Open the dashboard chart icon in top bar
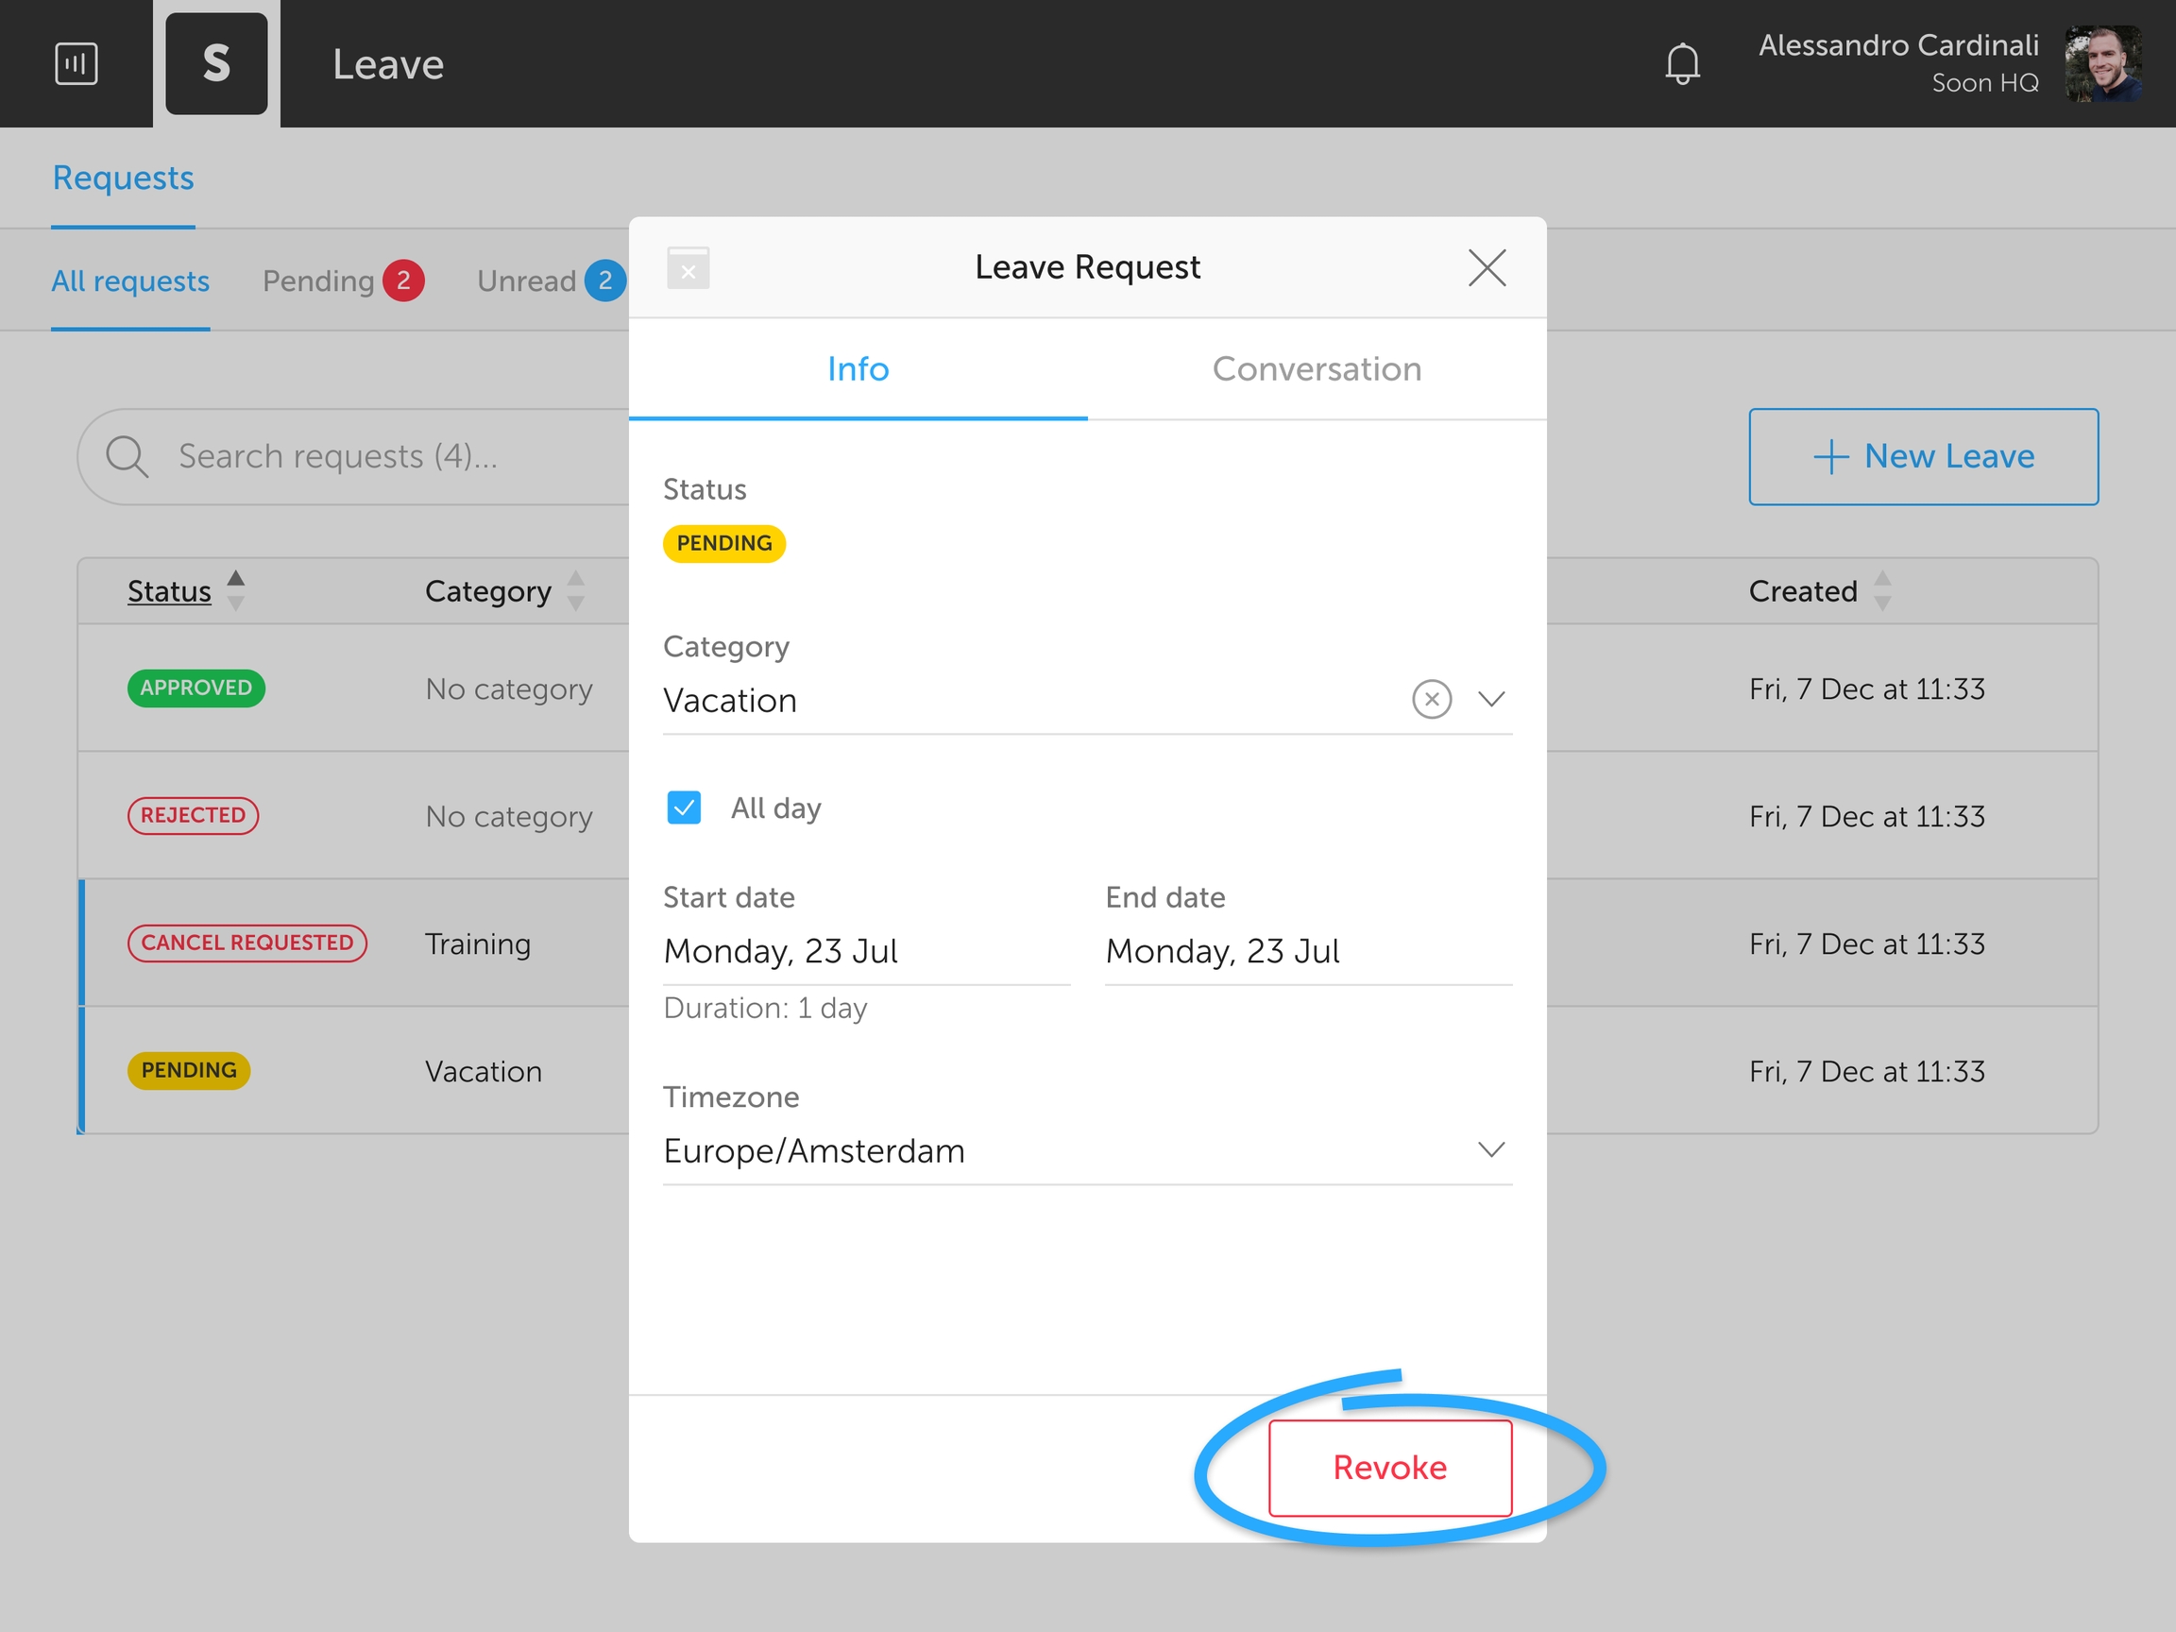2176x1632 pixels. (x=76, y=64)
